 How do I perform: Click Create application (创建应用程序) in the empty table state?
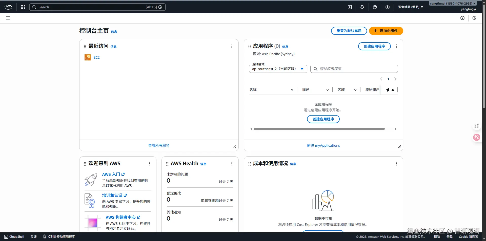point(323,119)
